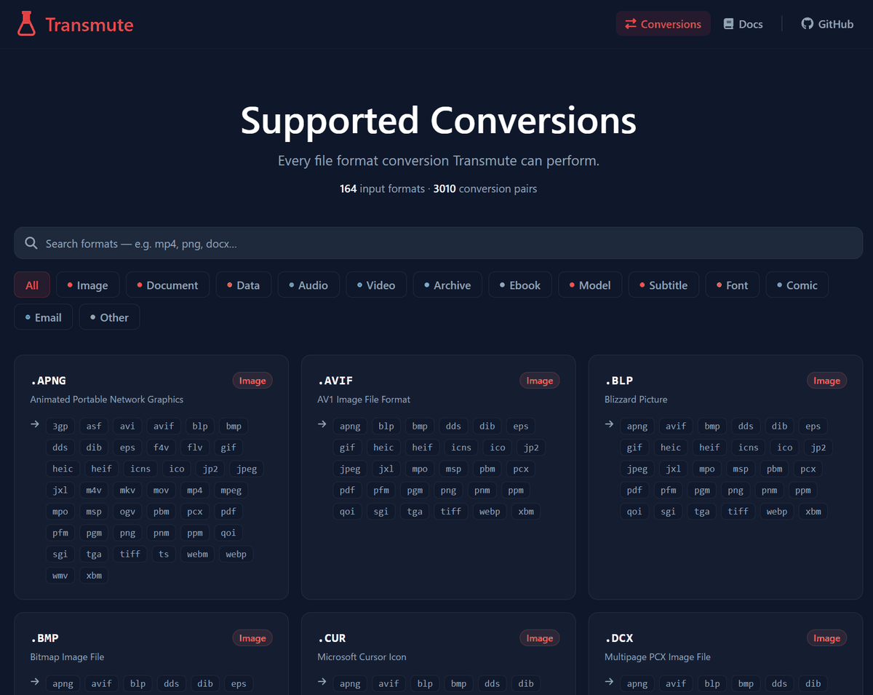Click the .BMP card title
The width and height of the screenshot is (873, 695).
point(44,638)
